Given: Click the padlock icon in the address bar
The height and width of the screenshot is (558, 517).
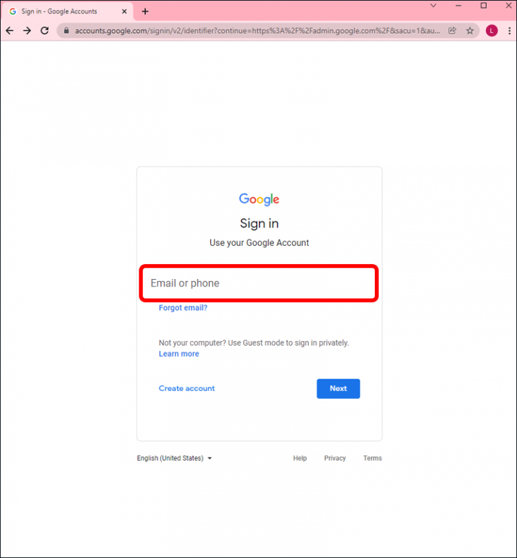Looking at the screenshot, I should coord(65,30).
